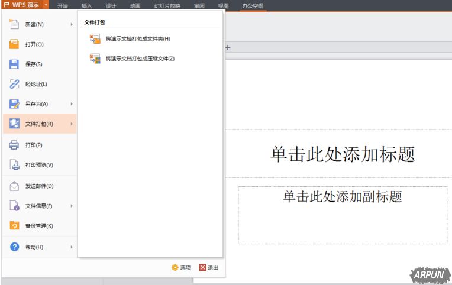Click the pack into compressed file icon

coord(95,59)
